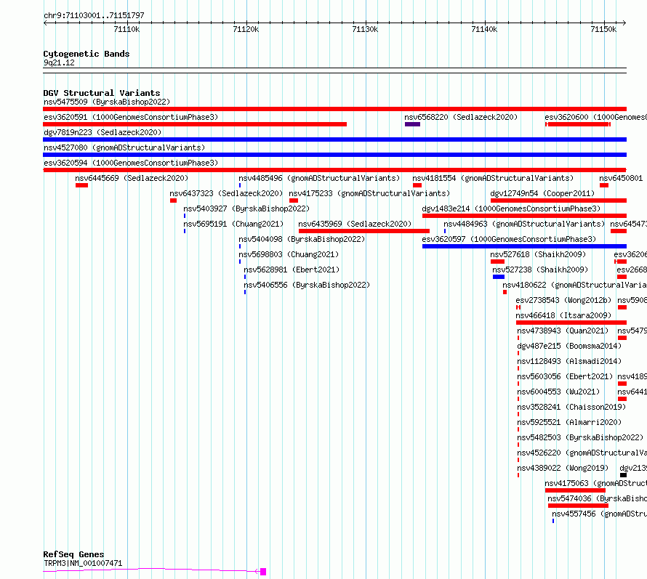Open dgv1483e214 (1000GenomesConsortiumPhase3) label
The image size is (647, 579).
pos(511,208)
